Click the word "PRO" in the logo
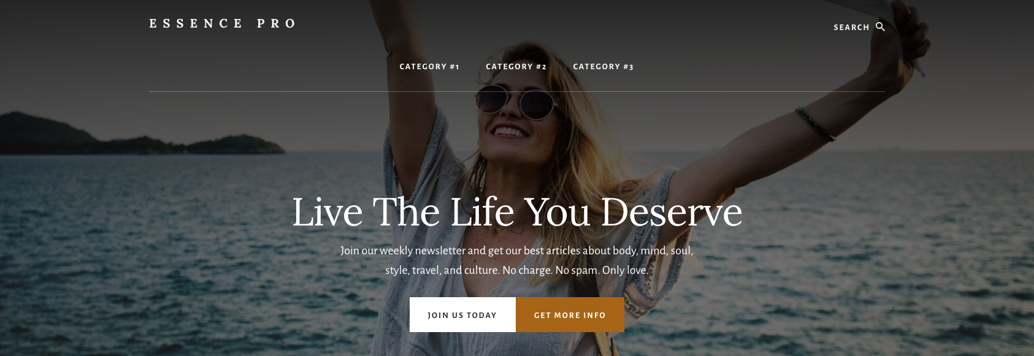This screenshot has width=1034, height=356. coord(277,23)
